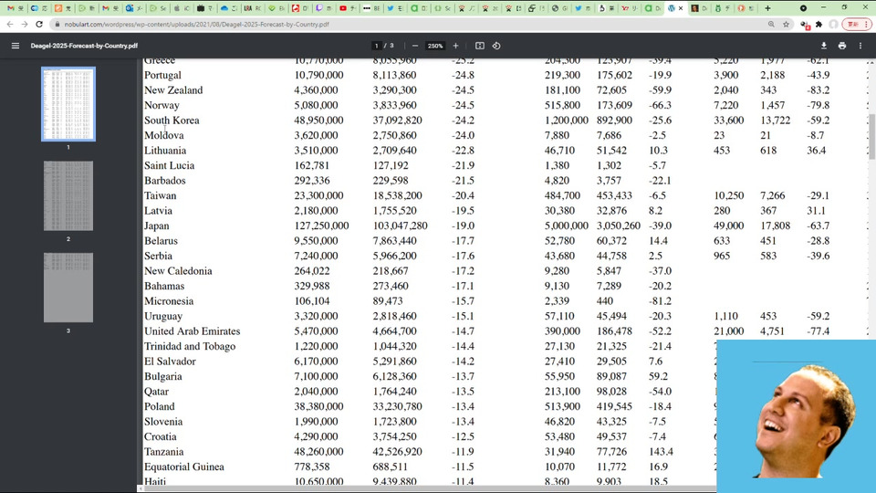Click the 'Saint Lucia' row label
The height and width of the screenshot is (493, 876).
[170, 165]
